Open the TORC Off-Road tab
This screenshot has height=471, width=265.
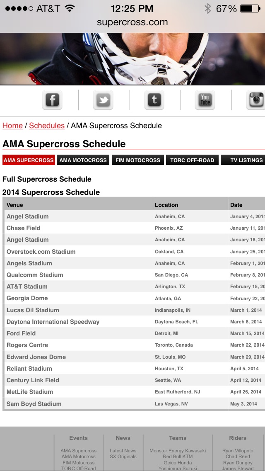pos(192,160)
